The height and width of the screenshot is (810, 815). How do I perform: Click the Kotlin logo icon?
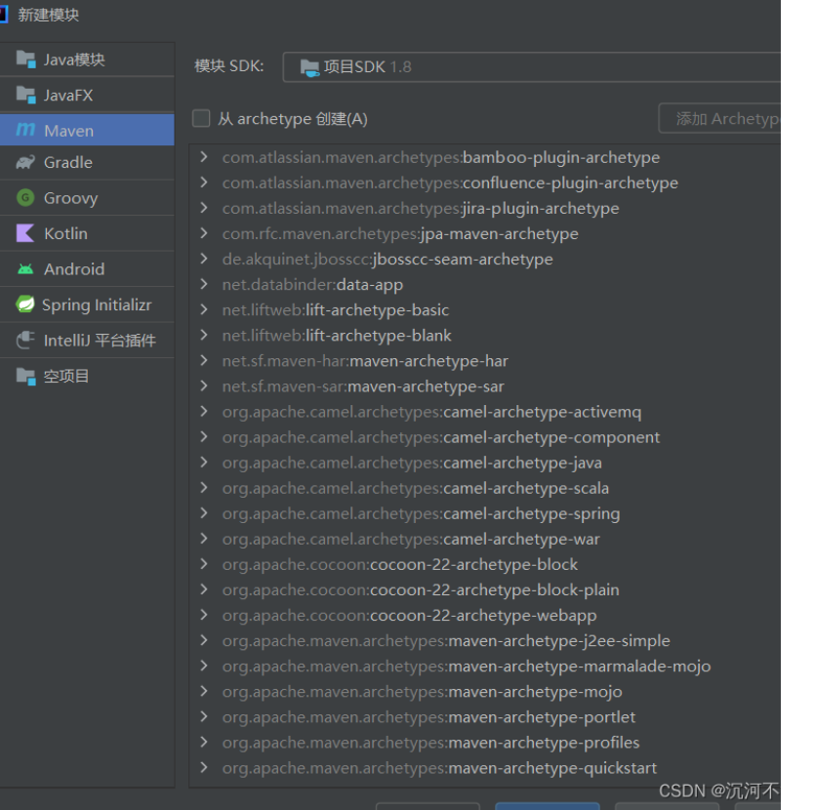25,233
